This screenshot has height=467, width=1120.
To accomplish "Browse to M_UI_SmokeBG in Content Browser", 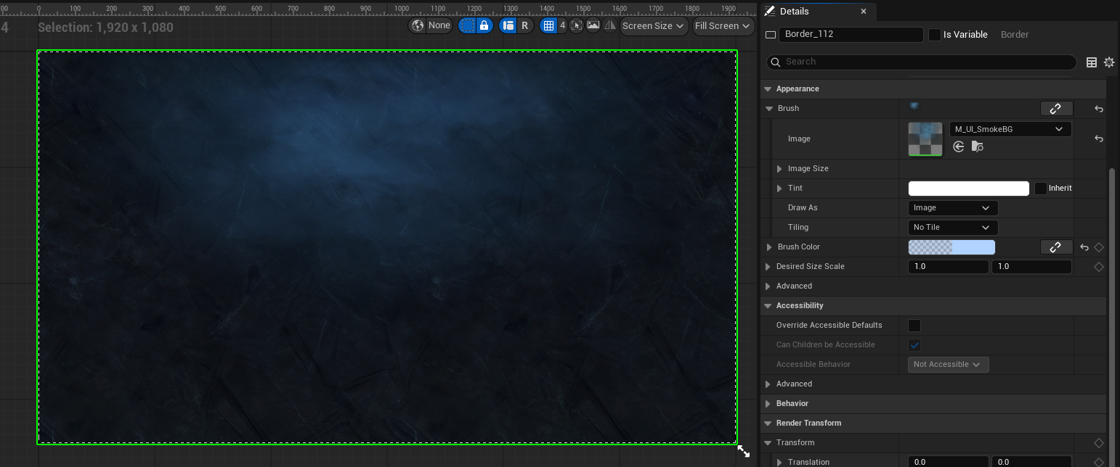I will click(978, 146).
